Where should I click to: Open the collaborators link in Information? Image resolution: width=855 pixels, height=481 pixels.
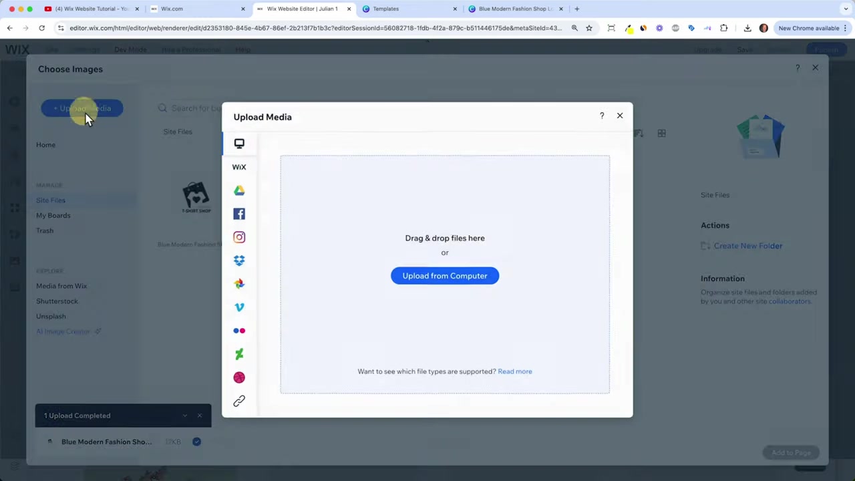pyautogui.click(x=790, y=301)
